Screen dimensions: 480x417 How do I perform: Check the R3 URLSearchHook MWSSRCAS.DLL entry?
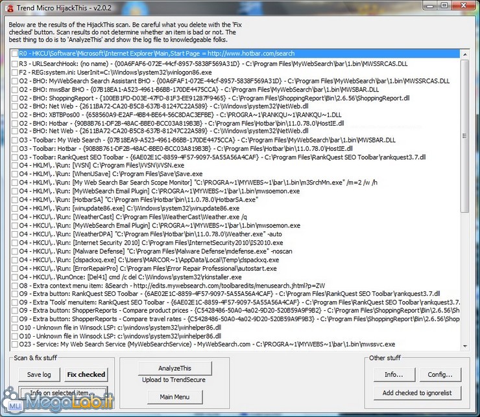coord(15,64)
